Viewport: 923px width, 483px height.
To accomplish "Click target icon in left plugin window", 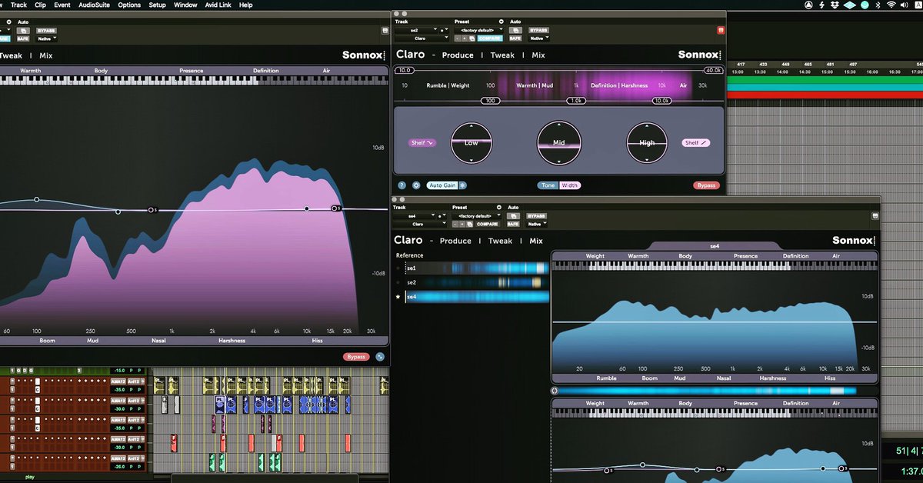I will [x=385, y=30].
